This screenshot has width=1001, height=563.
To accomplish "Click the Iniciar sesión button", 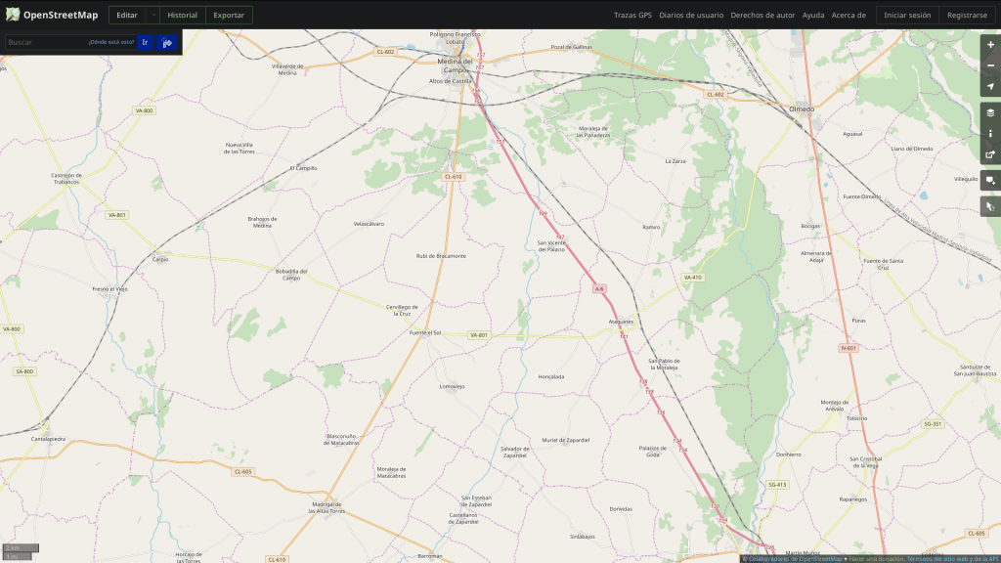I will click(907, 15).
